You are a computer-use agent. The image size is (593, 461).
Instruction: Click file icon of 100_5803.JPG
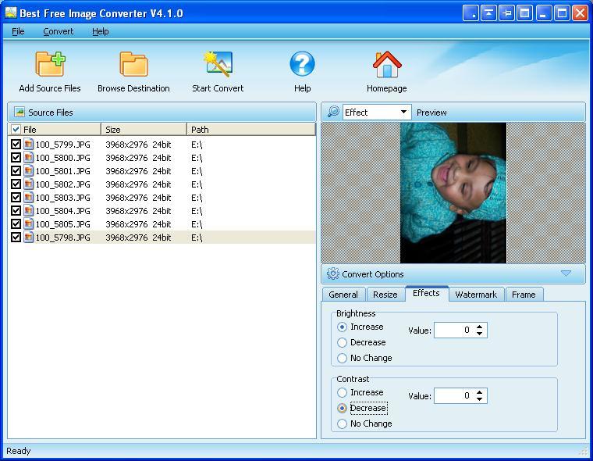tap(29, 197)
